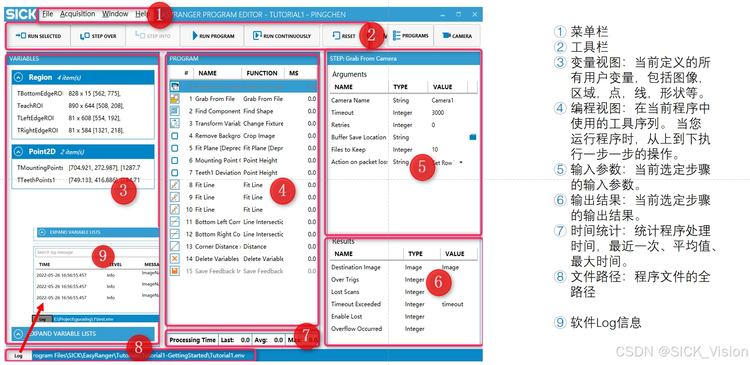The height and width of the screenshot is (365, 750).
Task: Click the Bottom Left Corner step icon
Action: pos(175,222)
